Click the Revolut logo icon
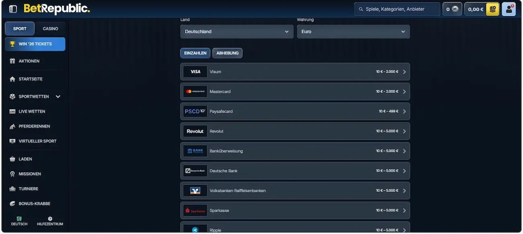523x234 pixels. (x=195, y=131)
